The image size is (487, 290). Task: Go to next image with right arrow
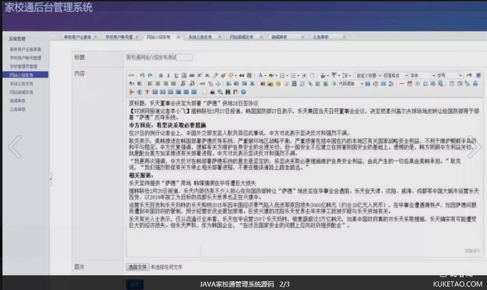click(x=474, y=147)
